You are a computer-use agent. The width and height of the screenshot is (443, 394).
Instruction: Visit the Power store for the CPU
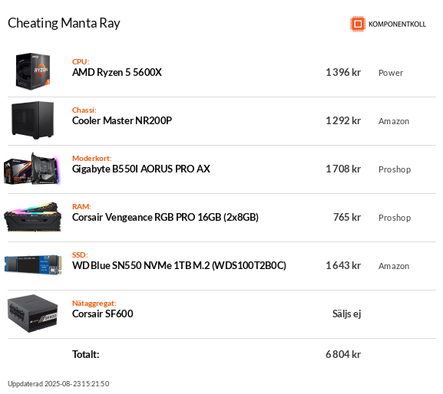coord(391,73)
